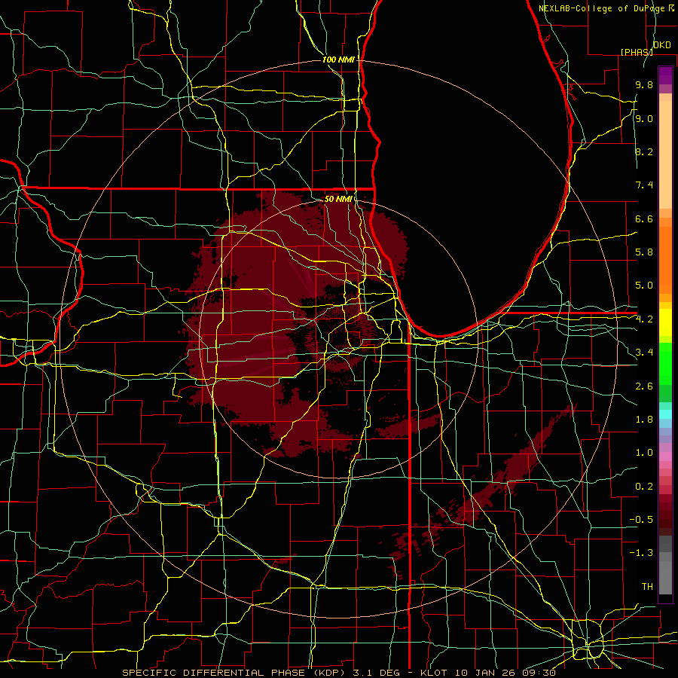Click the 50 NMI range ring label
Screen dimensions: 678x678
[x=338, y=199]
